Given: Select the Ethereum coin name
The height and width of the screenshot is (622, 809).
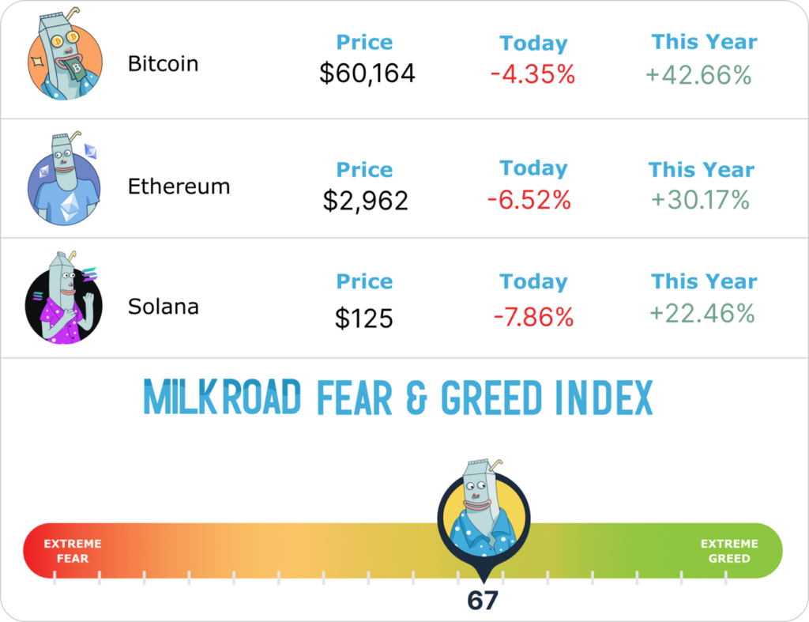Looking at the screenshot, I should [179, 187].
